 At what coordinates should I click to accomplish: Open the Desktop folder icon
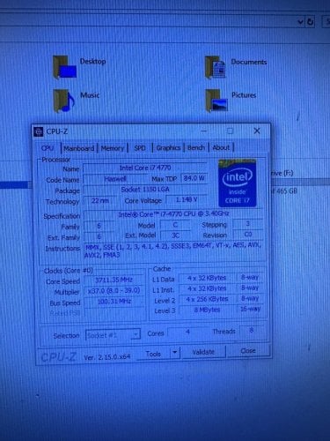(64, 67)
